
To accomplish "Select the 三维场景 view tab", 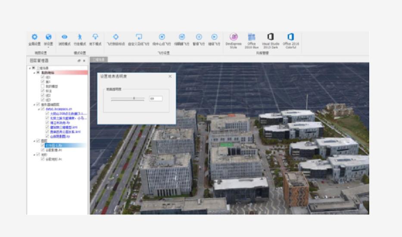I will click(99, 59).
